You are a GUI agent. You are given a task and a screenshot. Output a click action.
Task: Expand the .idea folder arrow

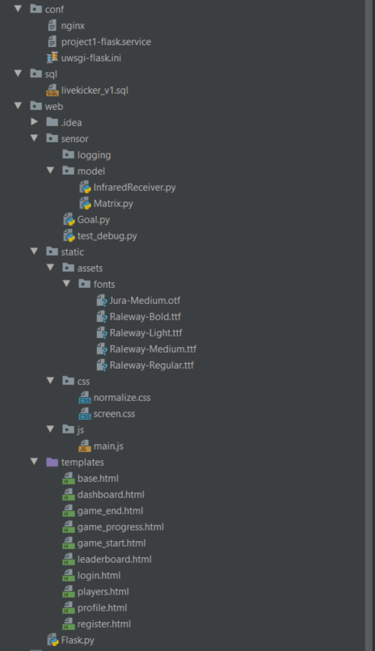pyautogui.click(x=35, y=121)
